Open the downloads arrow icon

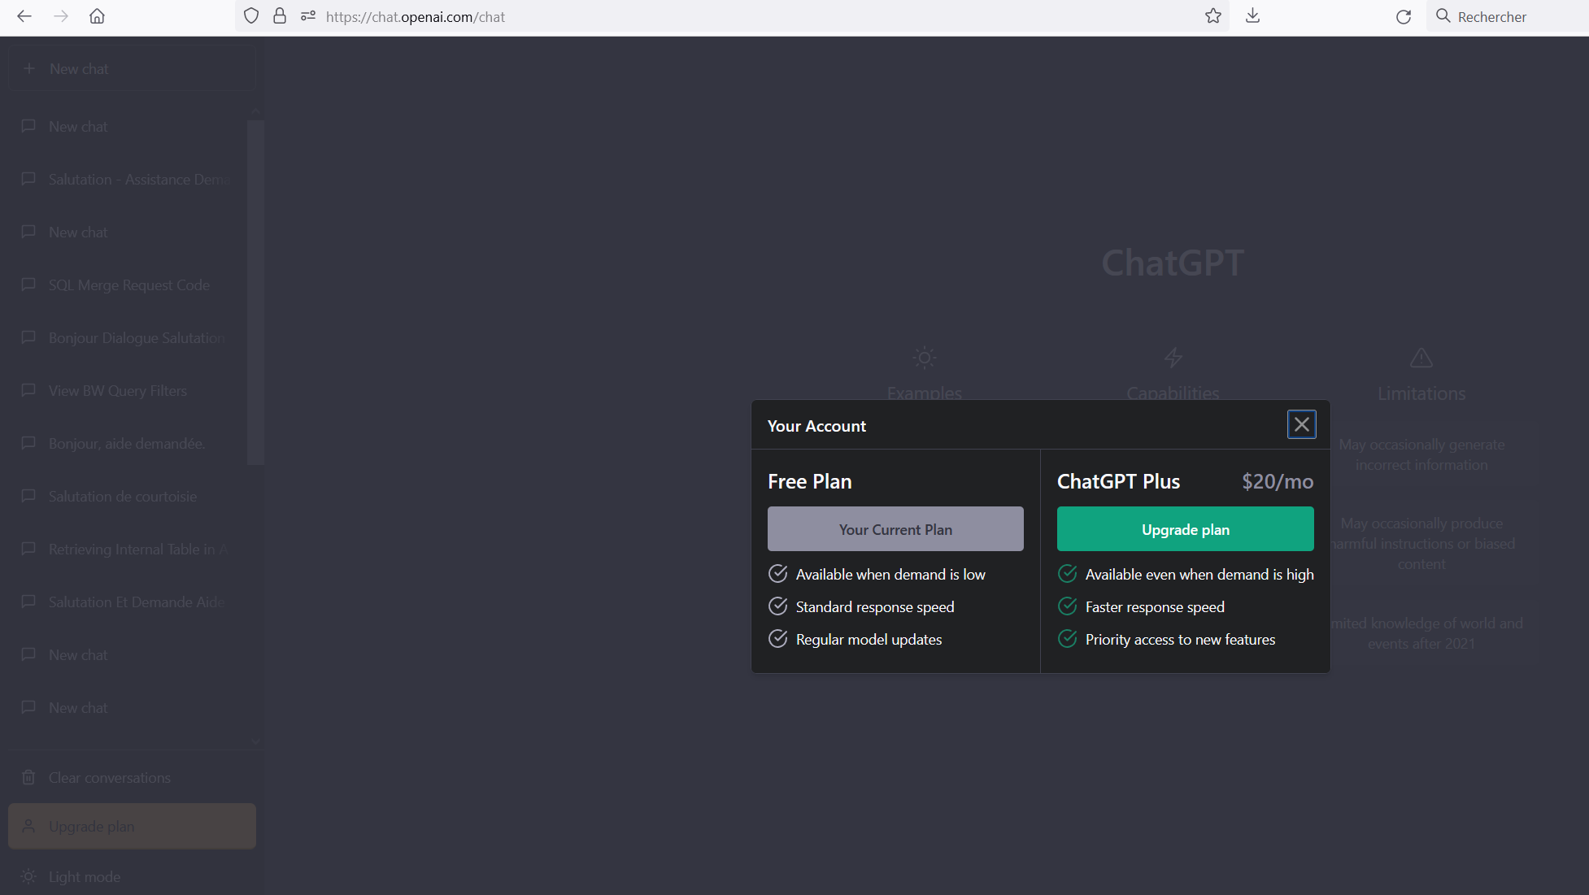pos(1252,16)
